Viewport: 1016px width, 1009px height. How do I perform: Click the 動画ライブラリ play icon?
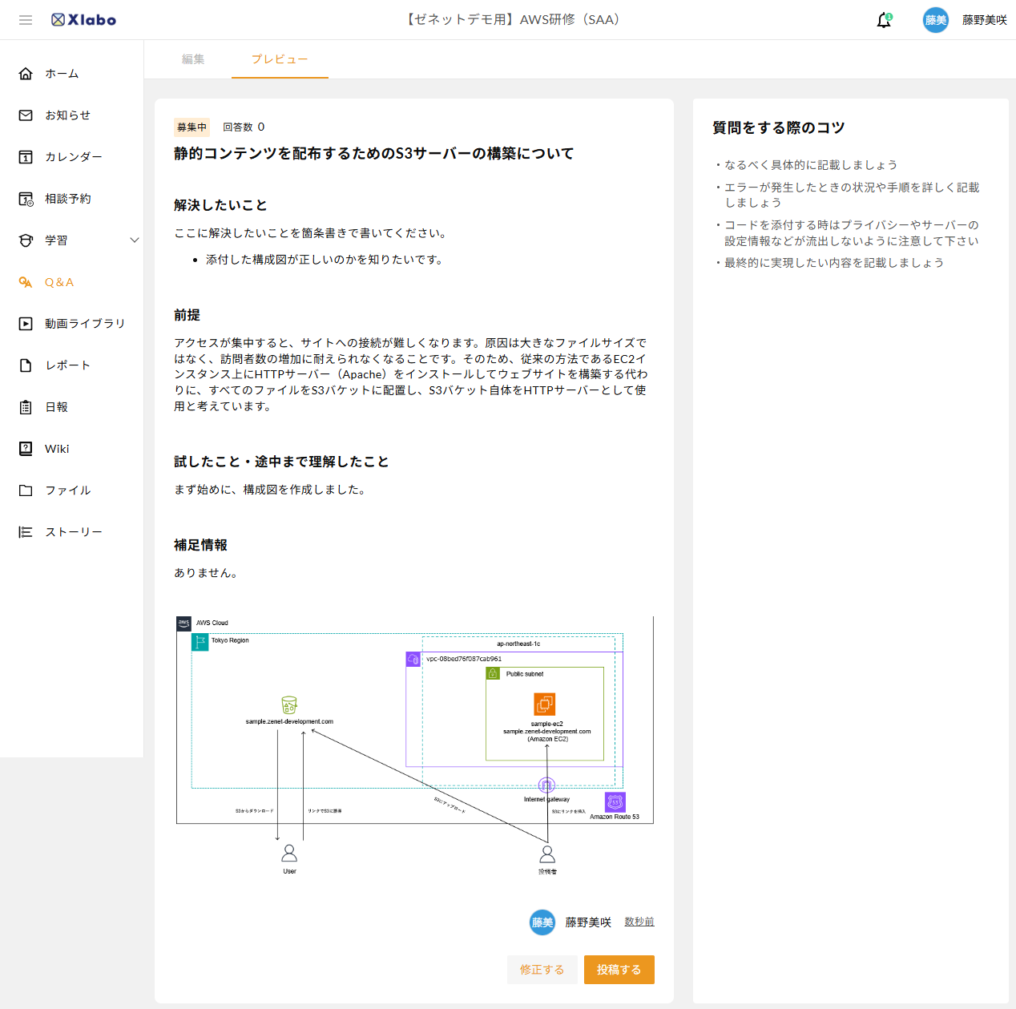click(x=26, y=324)
